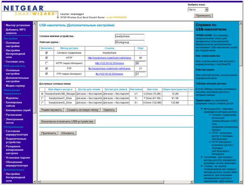Click Безопасно отключить USB-устройство button
244x185 pixels.
67,121
